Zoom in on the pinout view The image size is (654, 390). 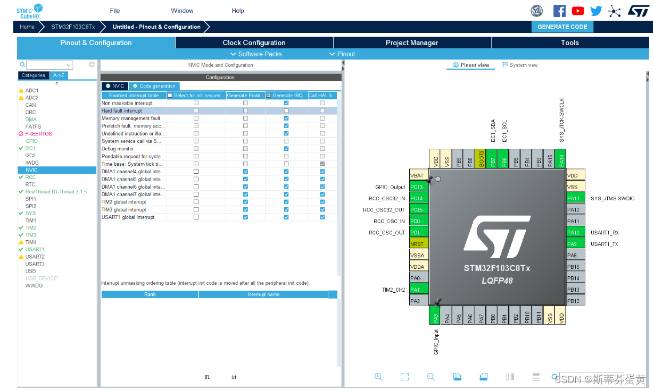pyautogui.click(x=378, y=377)
